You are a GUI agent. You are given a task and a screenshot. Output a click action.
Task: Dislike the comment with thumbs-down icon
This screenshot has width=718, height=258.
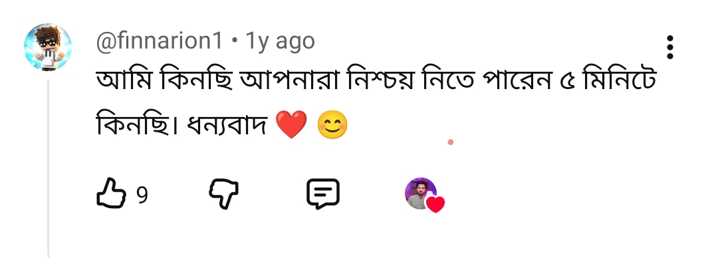(223, 194)
